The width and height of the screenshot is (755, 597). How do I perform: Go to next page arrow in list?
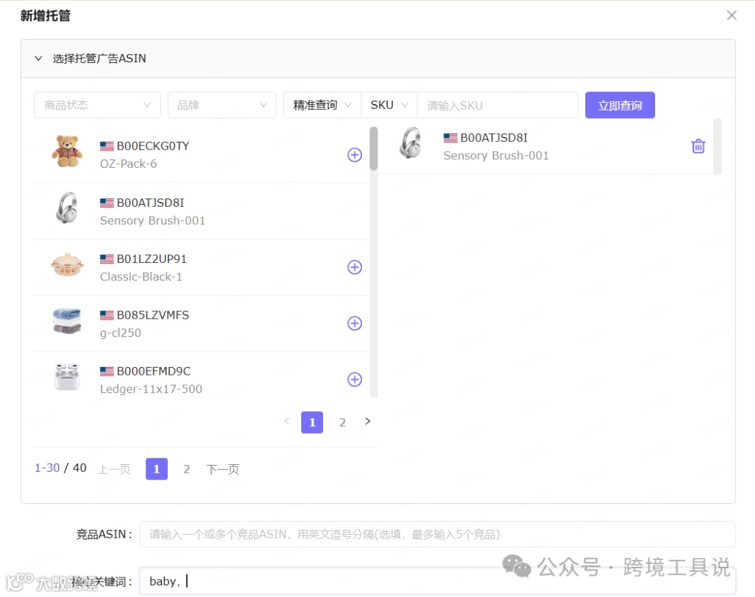pyautogui.click(x=368, y=422)
